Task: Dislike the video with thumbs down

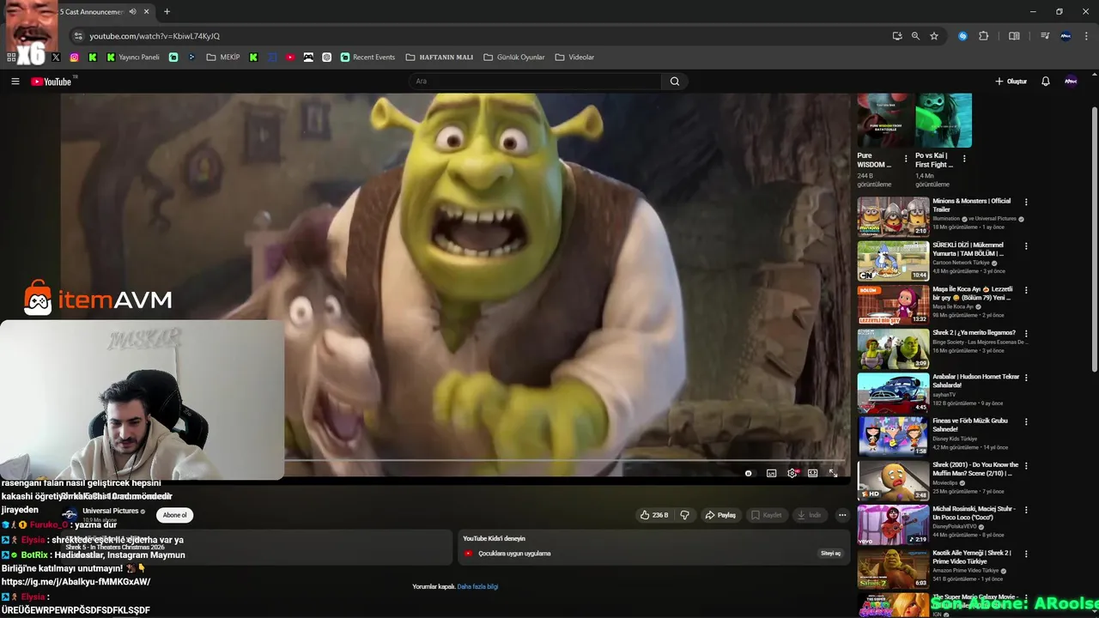Action: [x=684, y=515]
